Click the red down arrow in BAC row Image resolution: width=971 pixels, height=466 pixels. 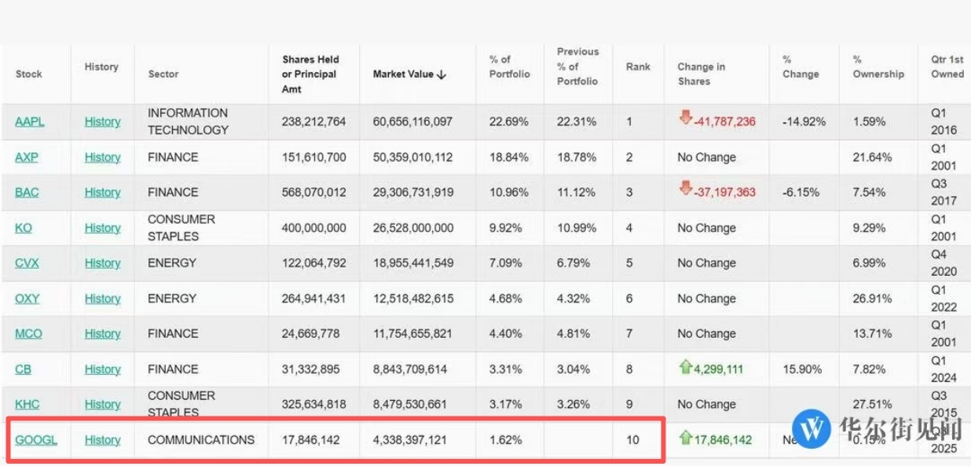(685, 189)
